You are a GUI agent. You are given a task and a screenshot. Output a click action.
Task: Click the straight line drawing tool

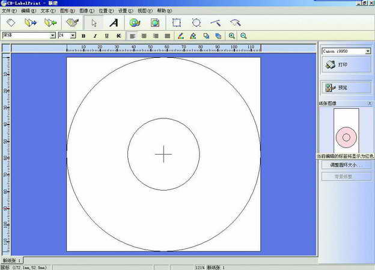click(215, 23)
